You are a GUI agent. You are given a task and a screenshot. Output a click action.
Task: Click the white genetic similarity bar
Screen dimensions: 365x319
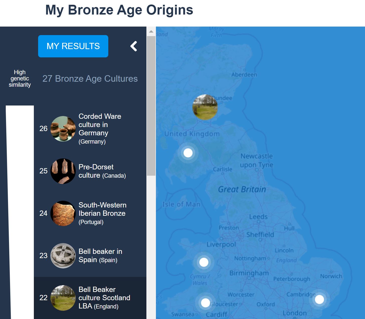[20, 212]
